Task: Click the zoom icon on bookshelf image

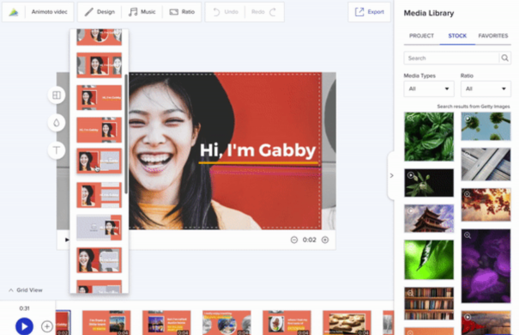Action: tap(410, 293)
